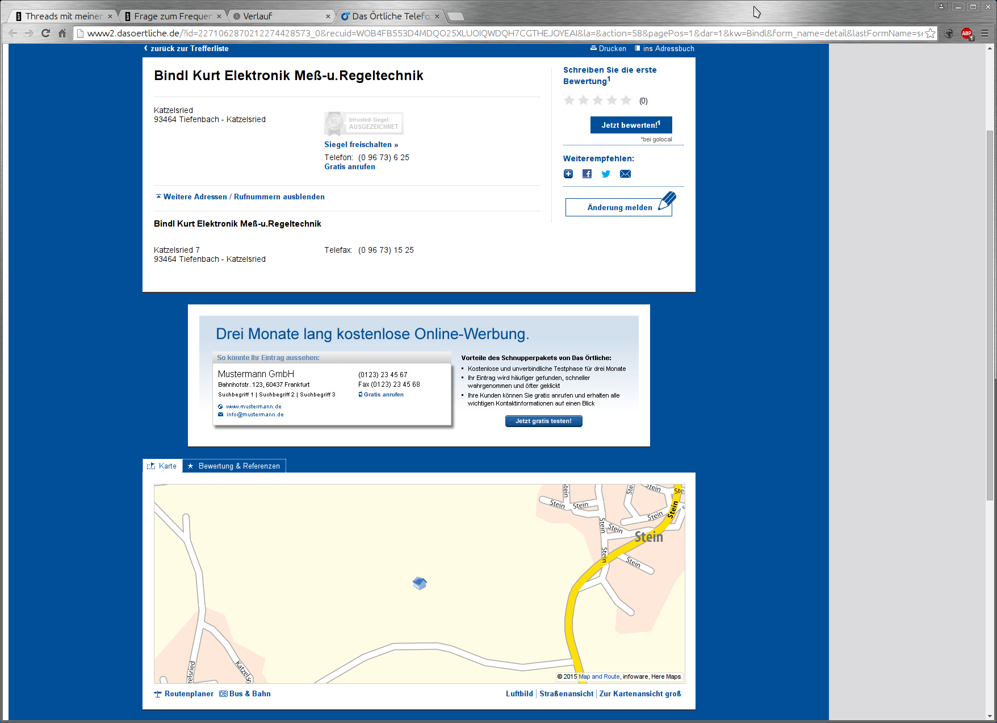Click 'zurück zur Trefferliste' link
The height and width of the screenshot is (723, 997).
click(186, 48)
